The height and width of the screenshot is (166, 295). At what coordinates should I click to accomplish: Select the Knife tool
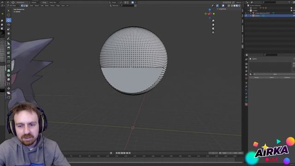(8, 66)
